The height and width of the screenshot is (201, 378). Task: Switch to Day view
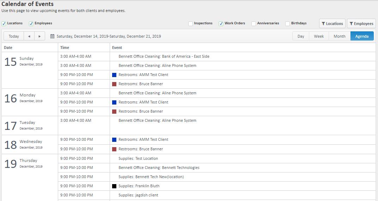tap(301, 36)
